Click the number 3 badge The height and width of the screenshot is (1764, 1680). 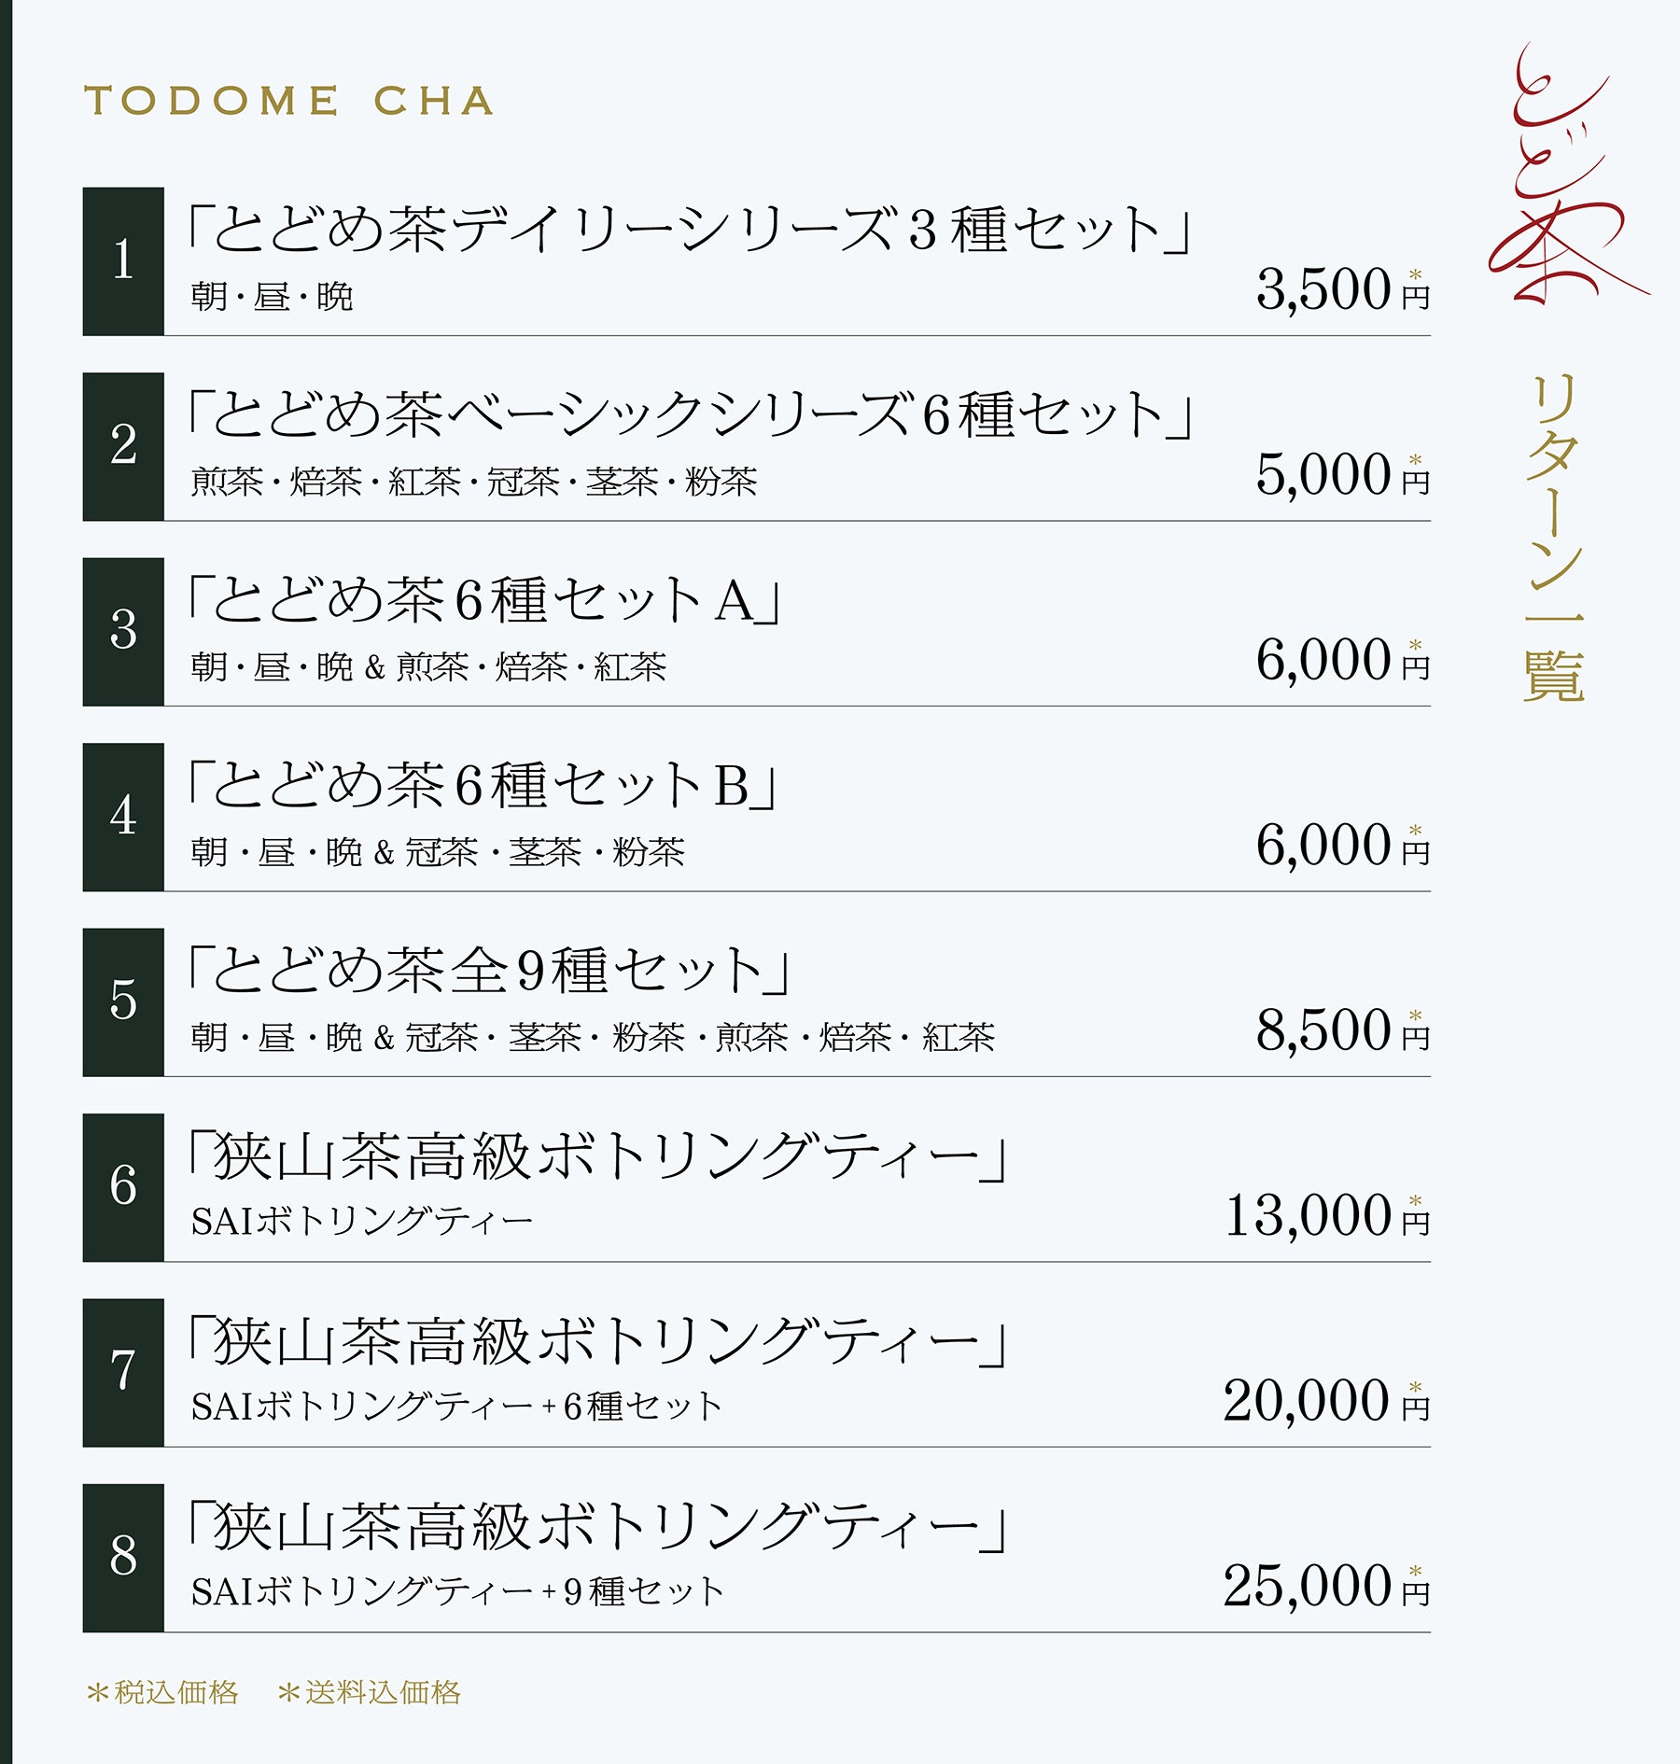click(123, 631)
